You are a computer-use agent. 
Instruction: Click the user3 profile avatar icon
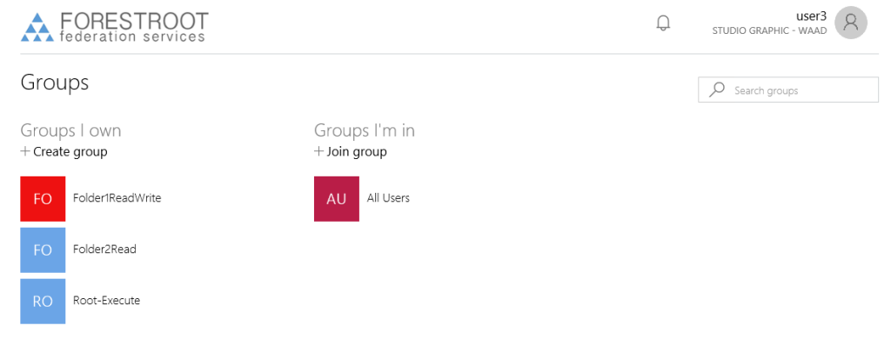(851, 23)
